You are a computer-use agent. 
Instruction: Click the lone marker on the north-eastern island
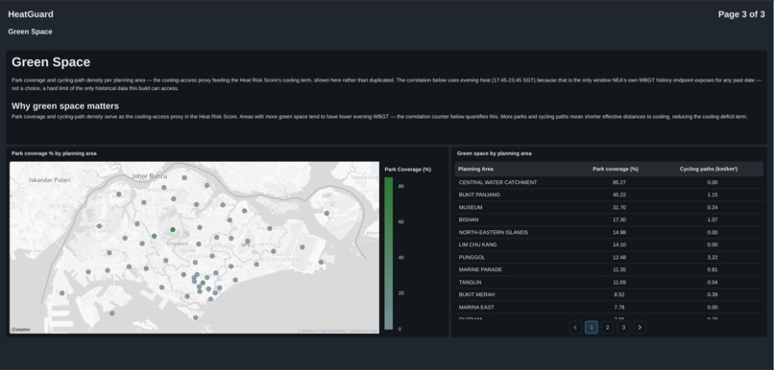[x=327, y=214]
